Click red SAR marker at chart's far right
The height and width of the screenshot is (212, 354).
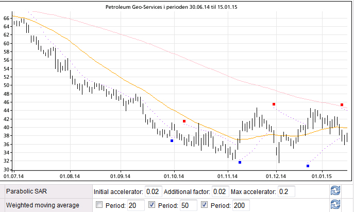tap(342, 105)
